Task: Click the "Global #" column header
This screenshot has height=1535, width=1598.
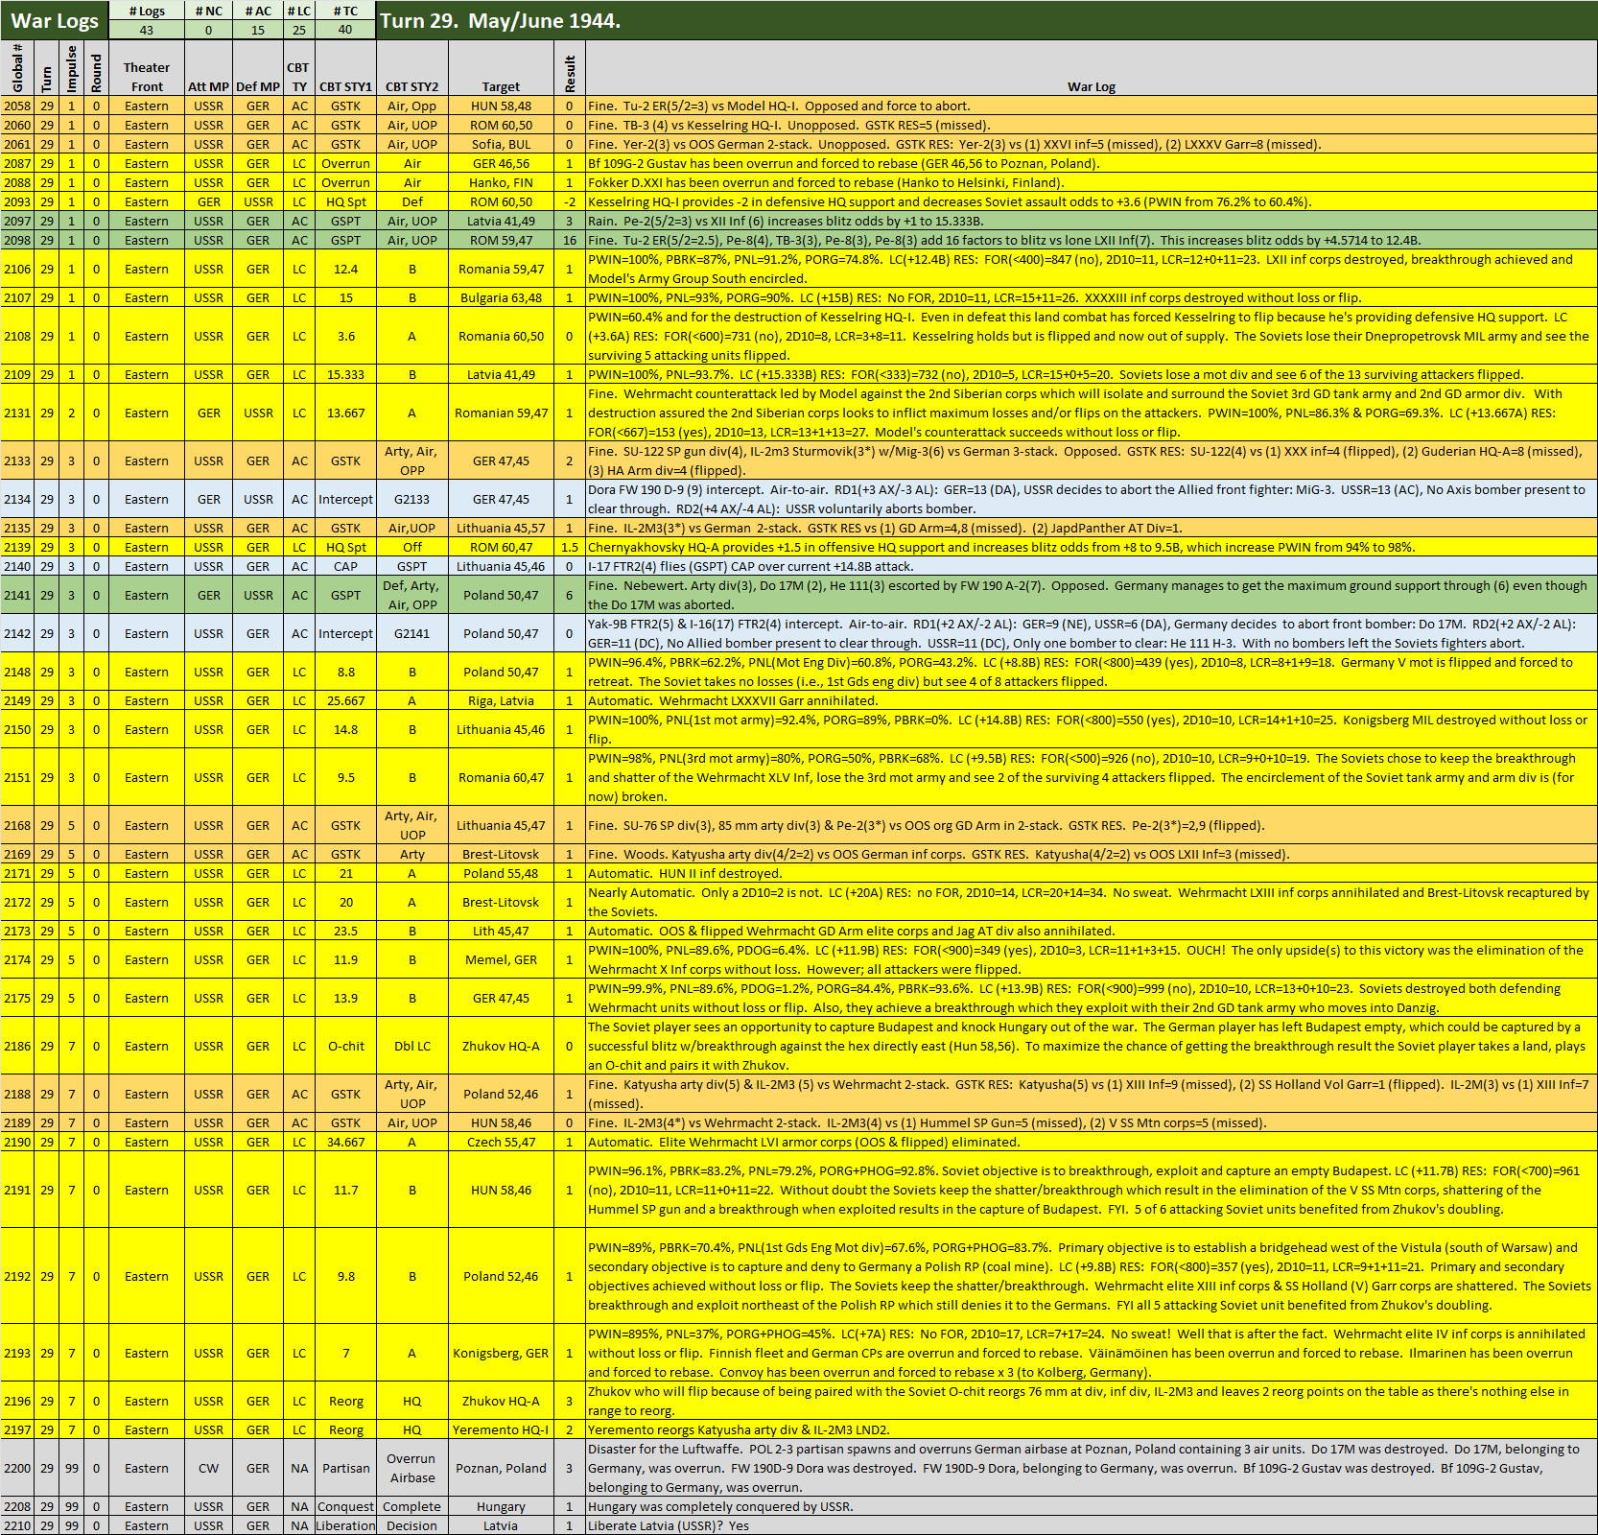Action: tap(17, 67)
